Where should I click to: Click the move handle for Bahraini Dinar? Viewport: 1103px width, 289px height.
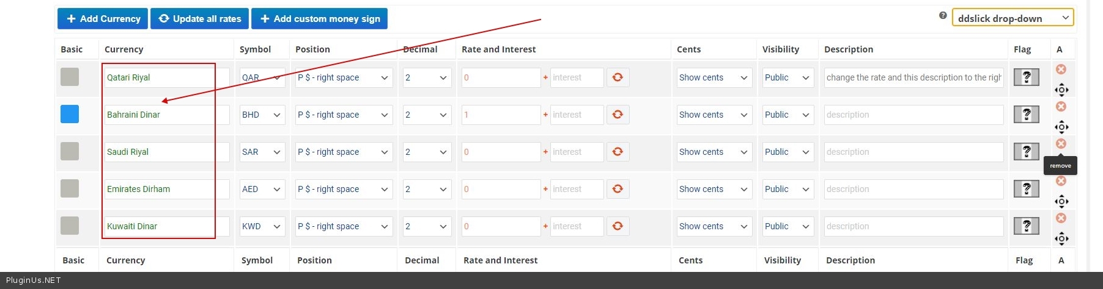(x=1061, y=127)
